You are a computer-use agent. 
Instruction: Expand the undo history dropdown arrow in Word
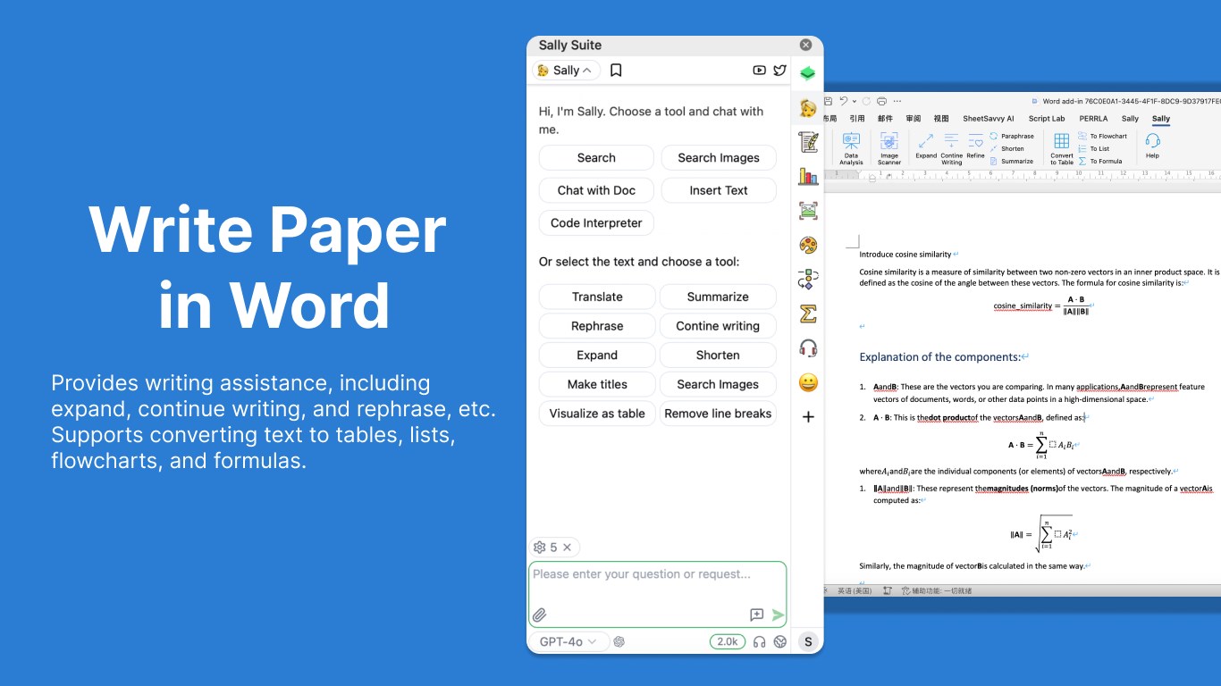[x=855, y=102]
